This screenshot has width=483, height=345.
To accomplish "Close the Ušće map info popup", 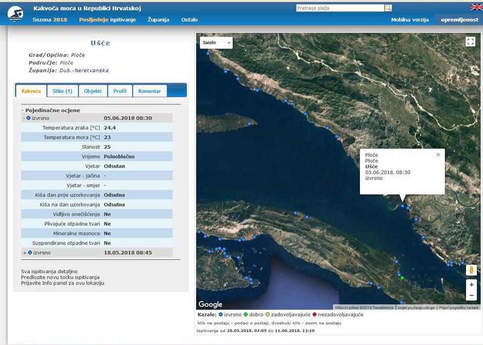I will click(438, 155).
